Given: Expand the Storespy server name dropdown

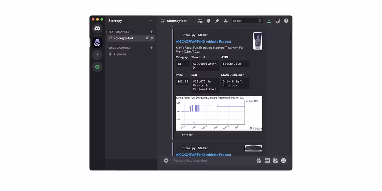Looking at the screenshot, I should 151,21.
